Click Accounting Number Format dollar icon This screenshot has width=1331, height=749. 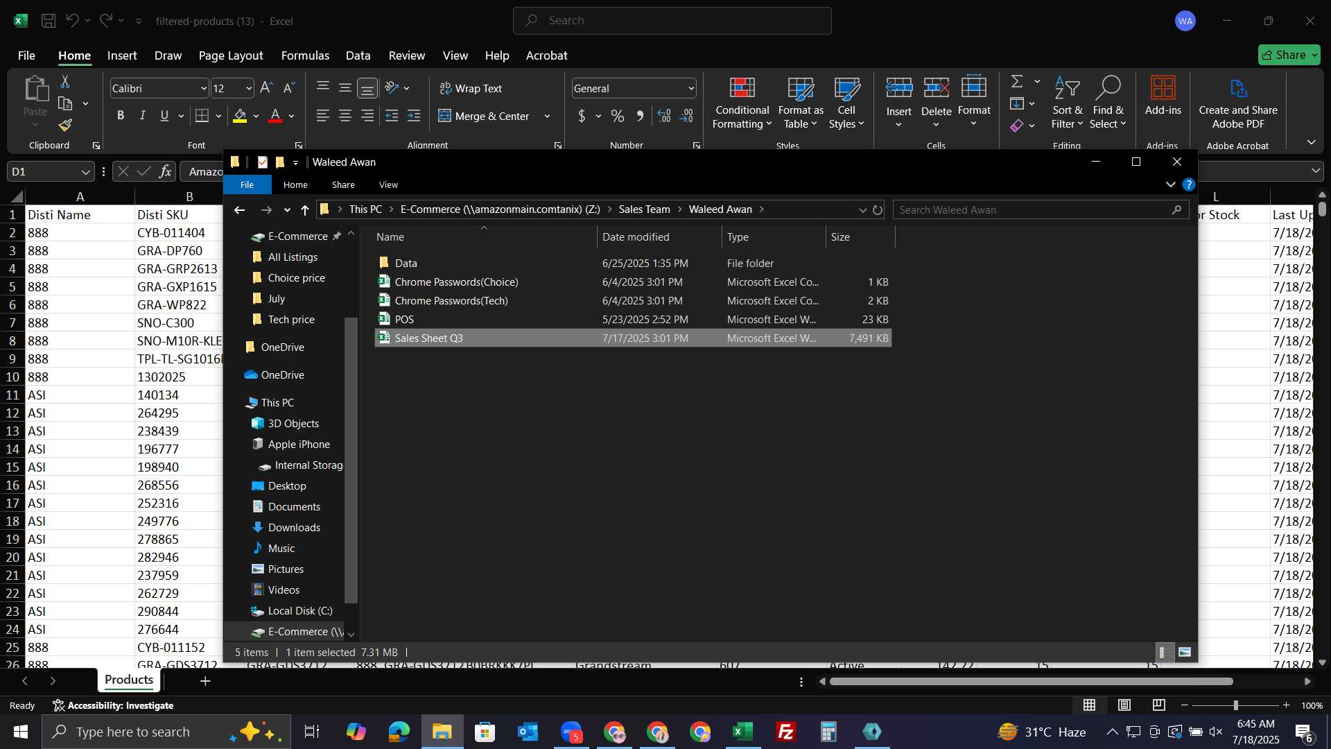click(x=582, y=116)
